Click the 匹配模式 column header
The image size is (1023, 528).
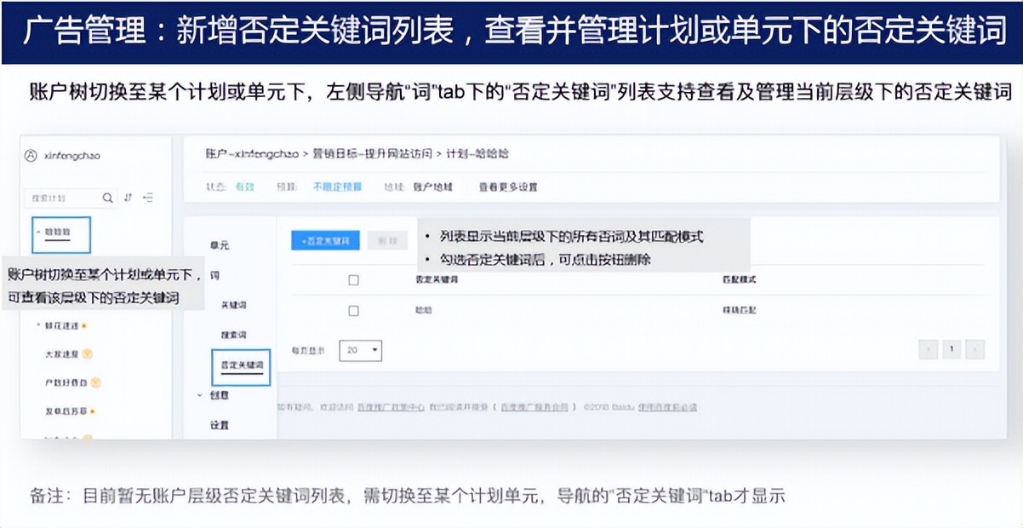click(x=739, y=280)
